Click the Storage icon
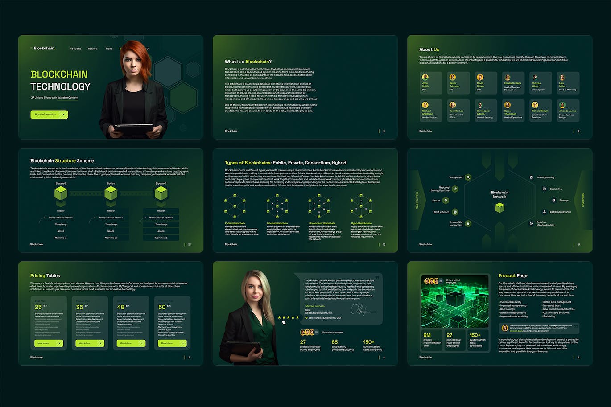Viewport: 611px width, 407px height. click(x=553, y=201)
